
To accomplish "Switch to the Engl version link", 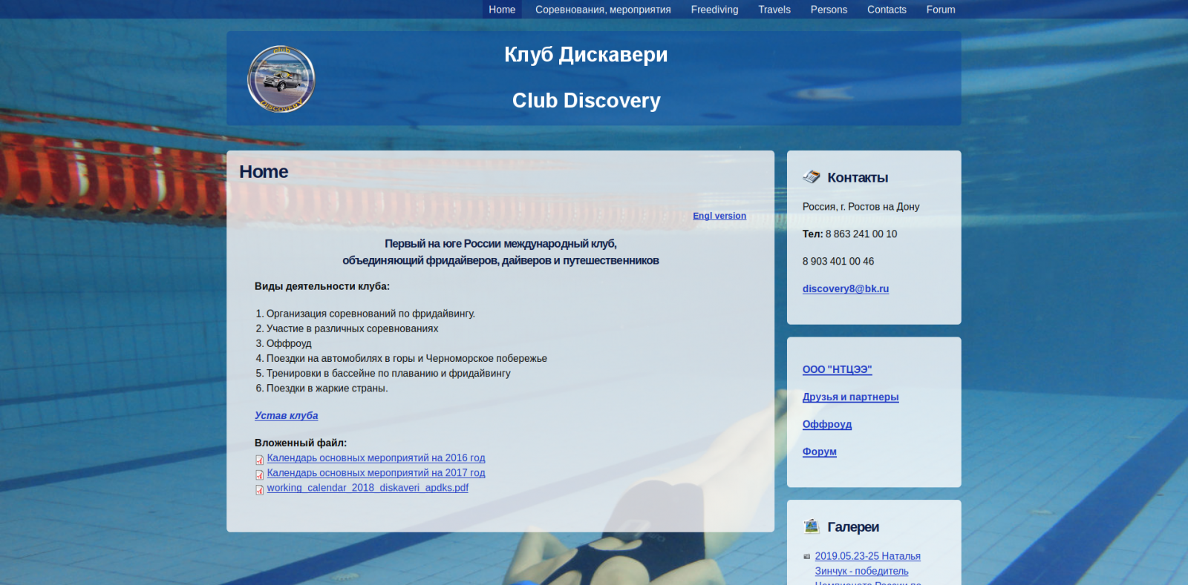I will tap(719, 216).
